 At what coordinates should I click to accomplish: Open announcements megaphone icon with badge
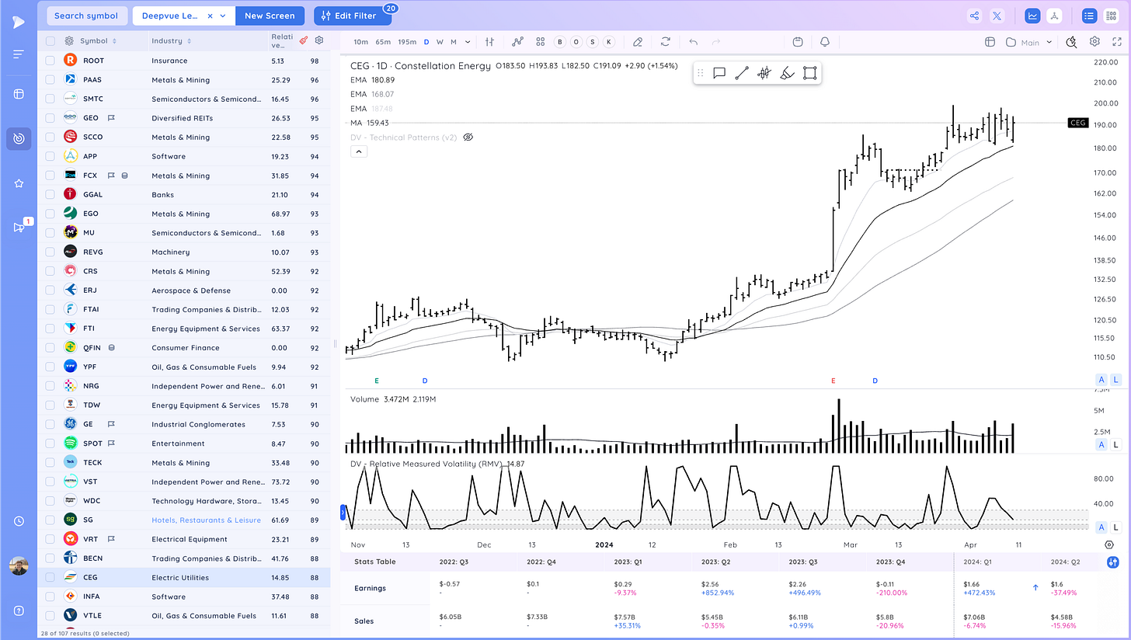(x=20, y=227)
